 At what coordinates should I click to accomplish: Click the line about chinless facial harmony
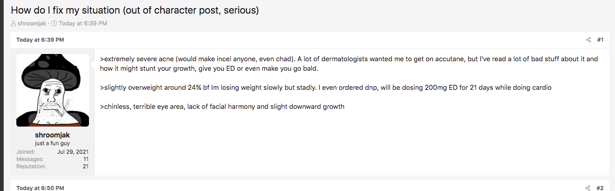(x=222, y=107)
